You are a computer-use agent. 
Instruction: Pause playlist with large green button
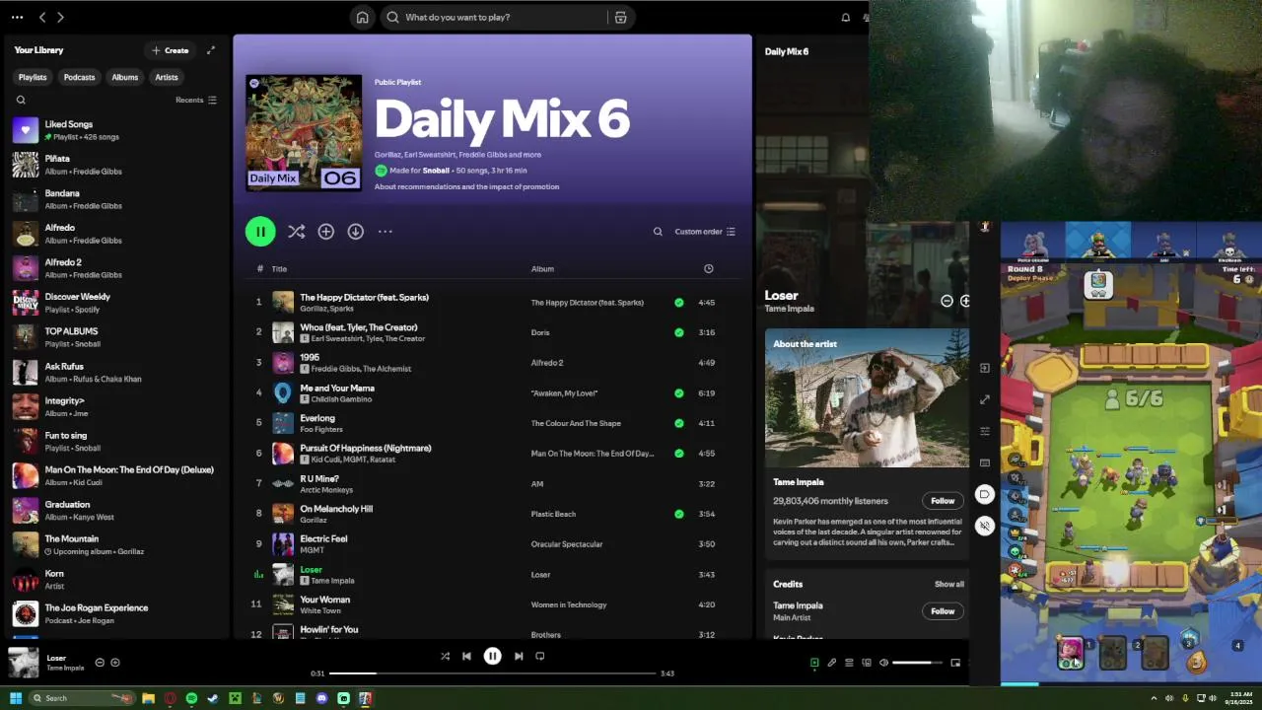[x=260, y=232]
